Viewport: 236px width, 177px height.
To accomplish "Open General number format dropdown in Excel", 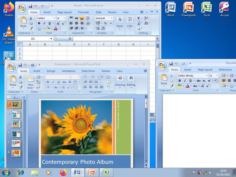I will point(112,18).
